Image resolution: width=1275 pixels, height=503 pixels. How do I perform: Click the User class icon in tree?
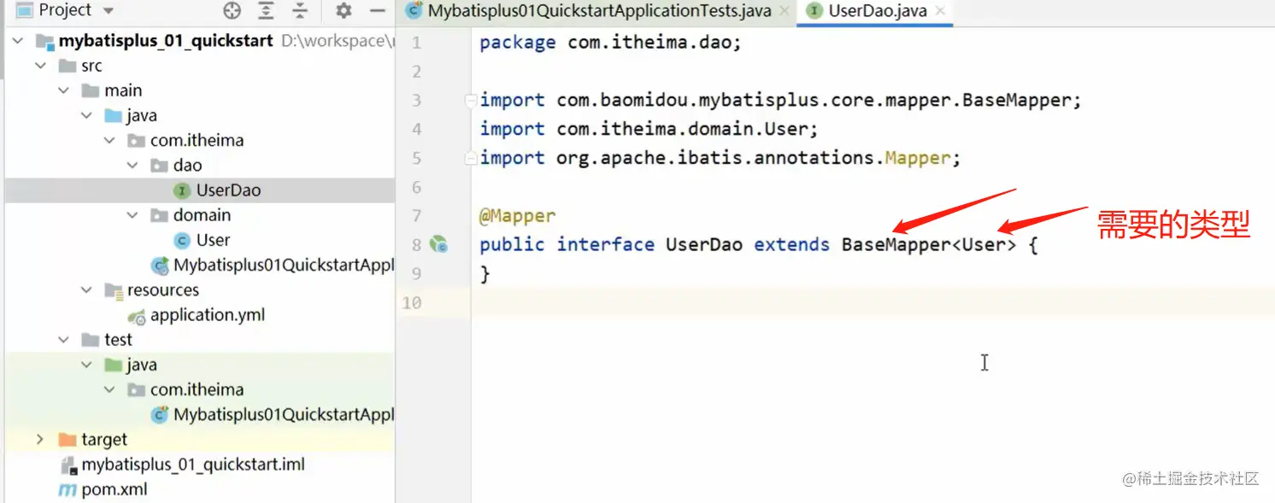(182, 240)
